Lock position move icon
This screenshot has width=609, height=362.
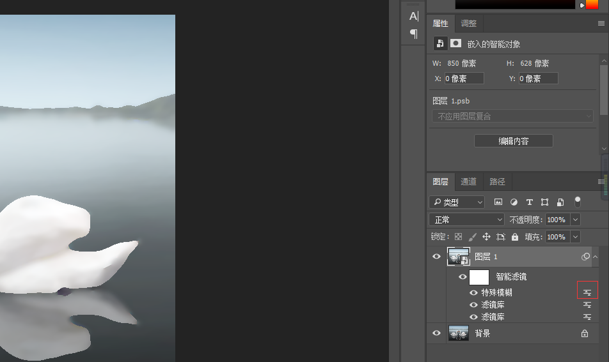pyautogui.click(x=486, y=237)
